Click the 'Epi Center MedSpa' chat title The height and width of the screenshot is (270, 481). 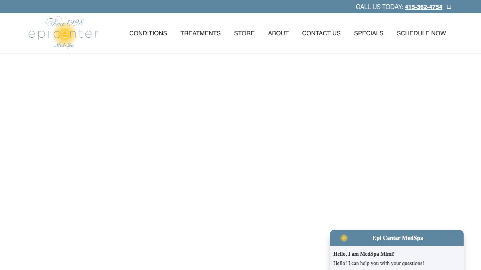click(397, 238)
